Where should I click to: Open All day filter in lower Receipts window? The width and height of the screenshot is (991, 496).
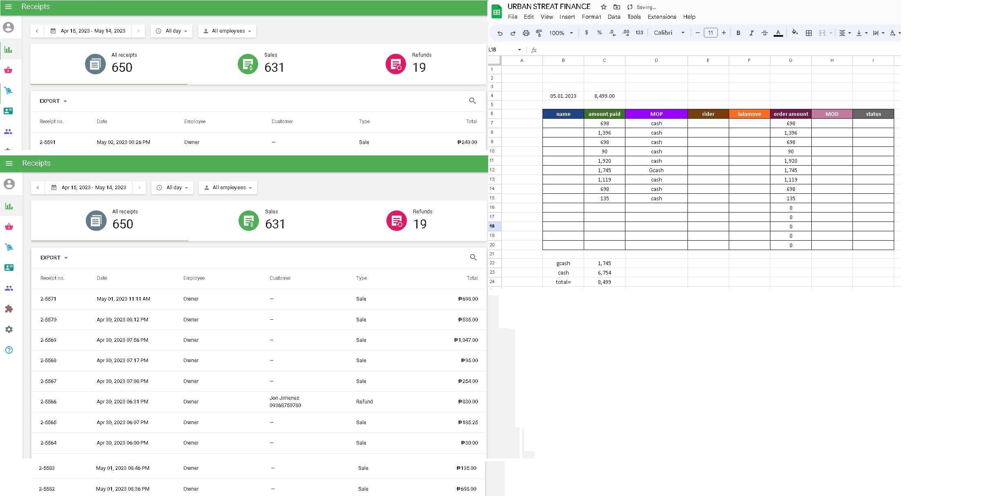172,188
